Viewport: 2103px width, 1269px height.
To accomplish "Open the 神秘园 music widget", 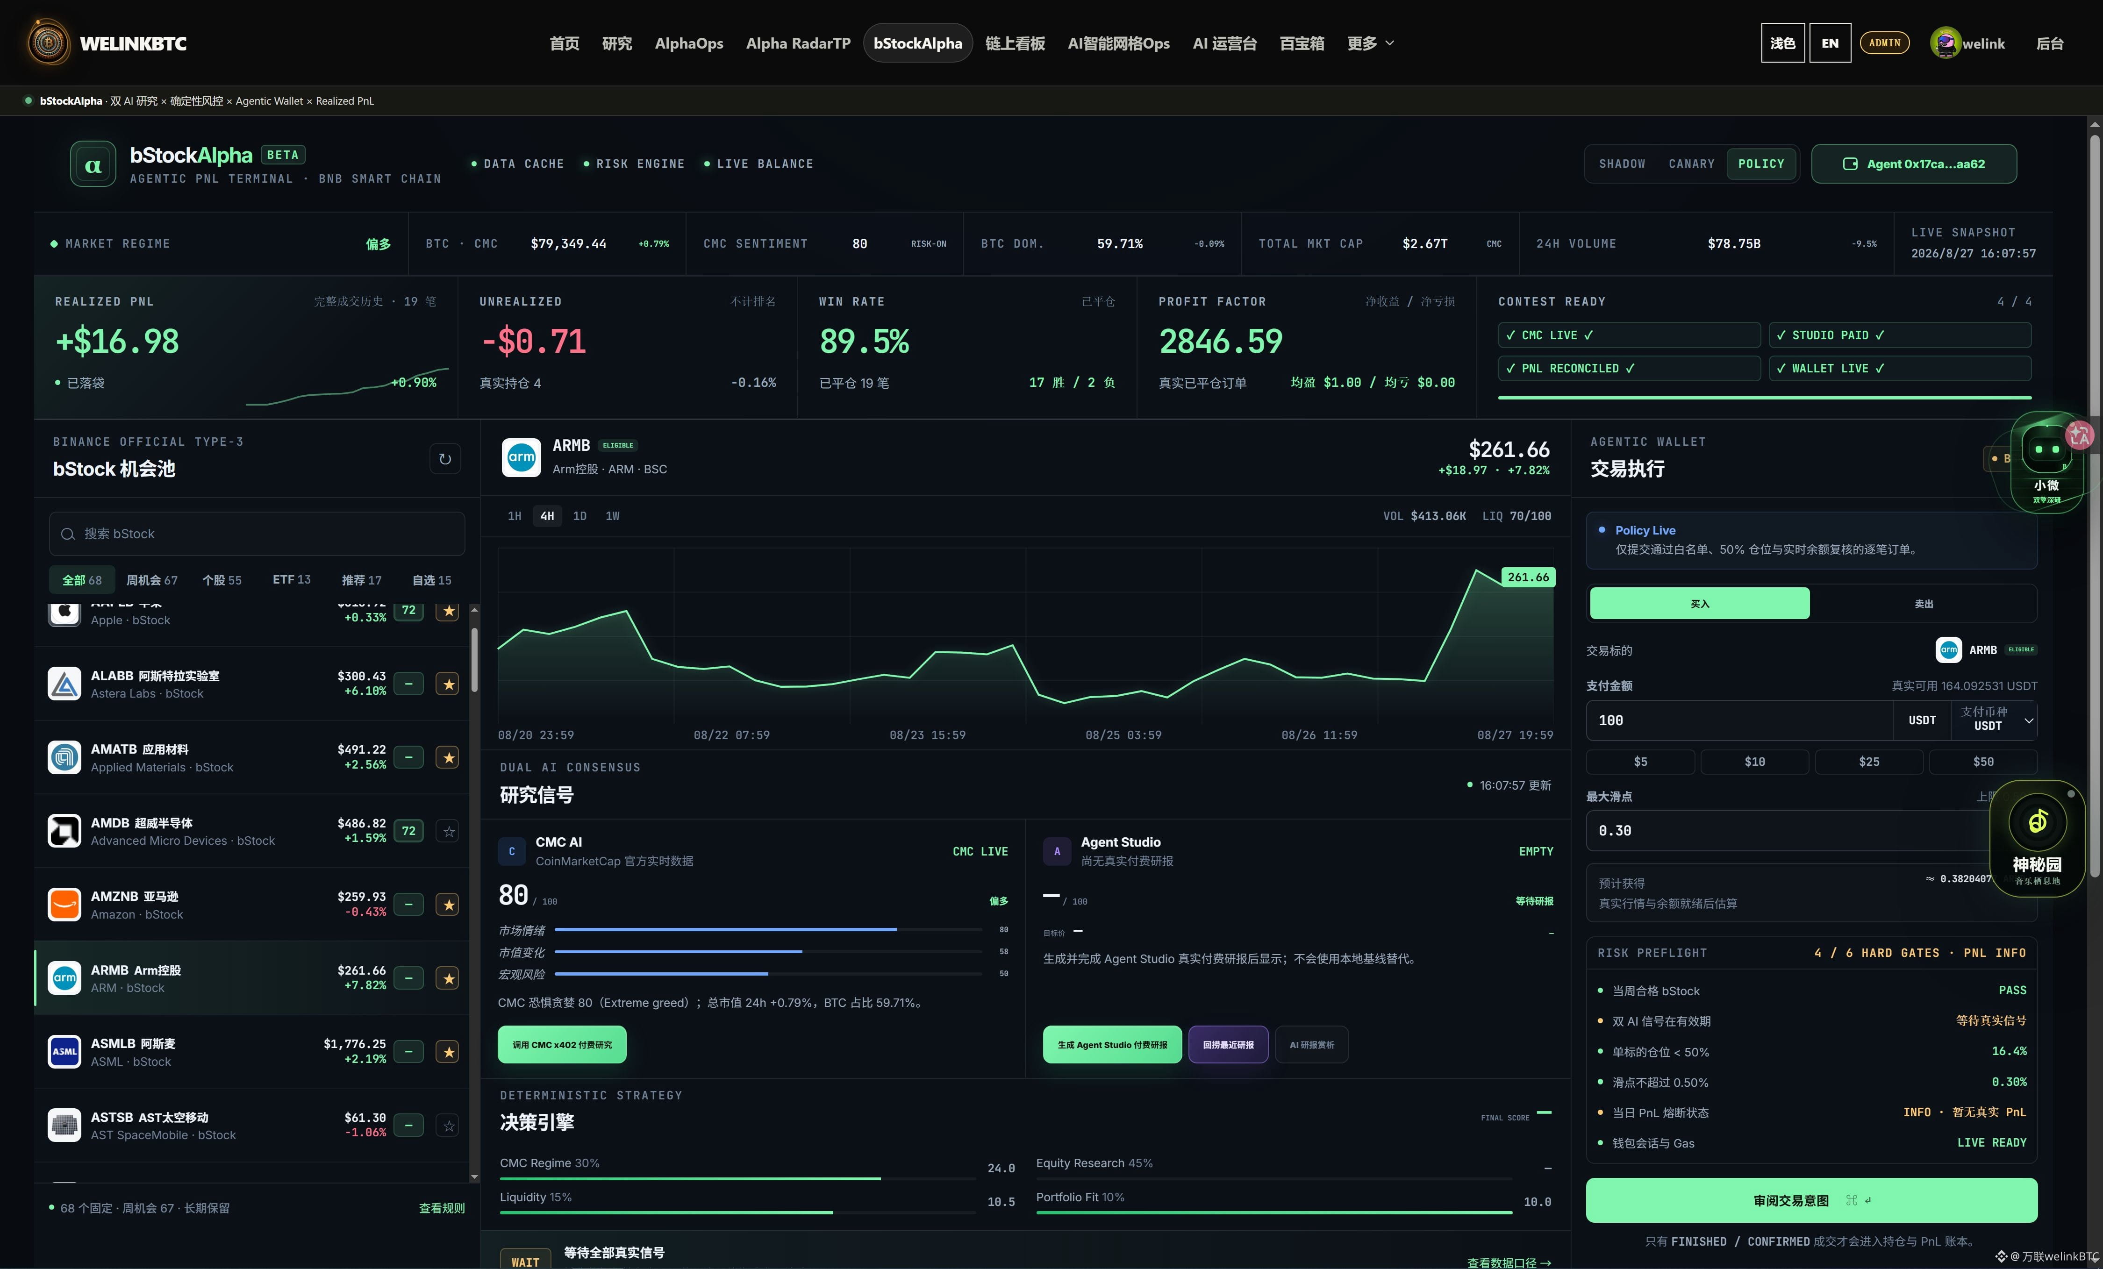I will pyautogui.click(x=2037, y=839).
